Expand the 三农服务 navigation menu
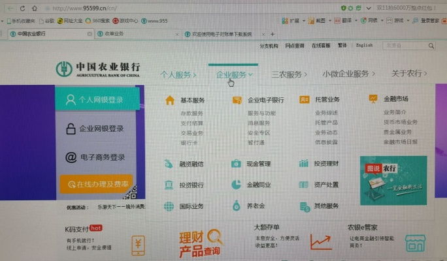Image resolution: width=447 pixels, height=261 pixels. coord(289,74)
